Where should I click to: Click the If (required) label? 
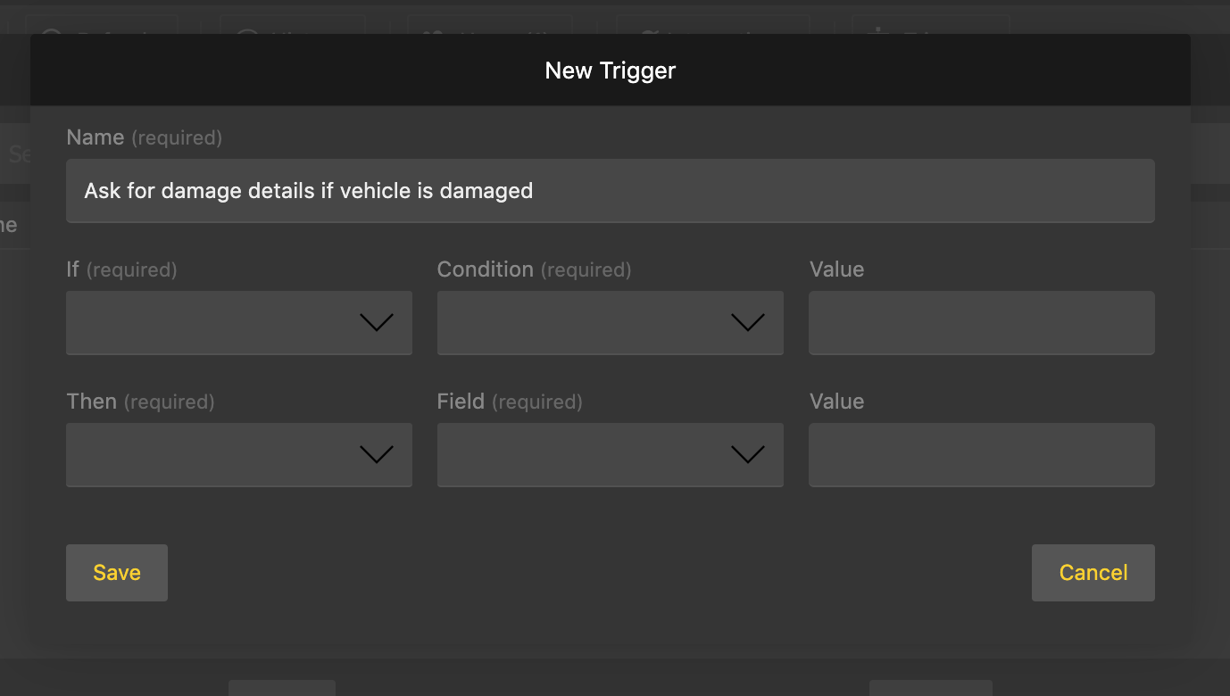tap(121, 269)
